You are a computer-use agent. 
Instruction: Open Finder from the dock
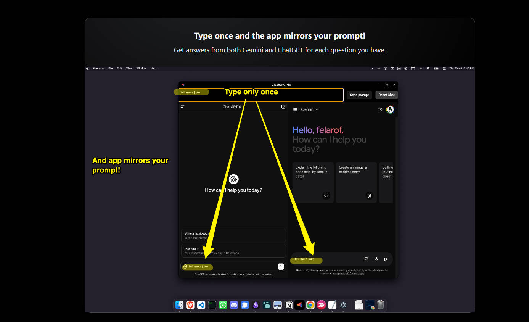179,305
